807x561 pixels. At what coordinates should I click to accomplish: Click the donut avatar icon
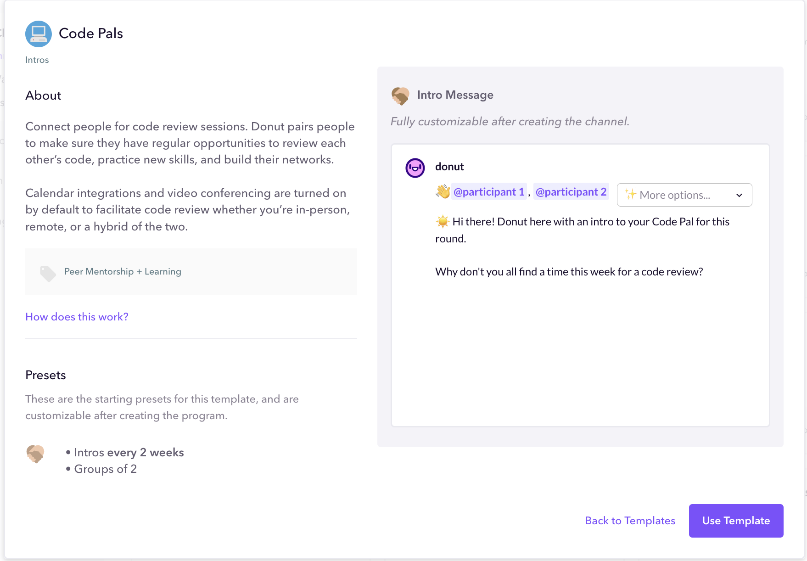pyautogui.click(x=415, y=168)
